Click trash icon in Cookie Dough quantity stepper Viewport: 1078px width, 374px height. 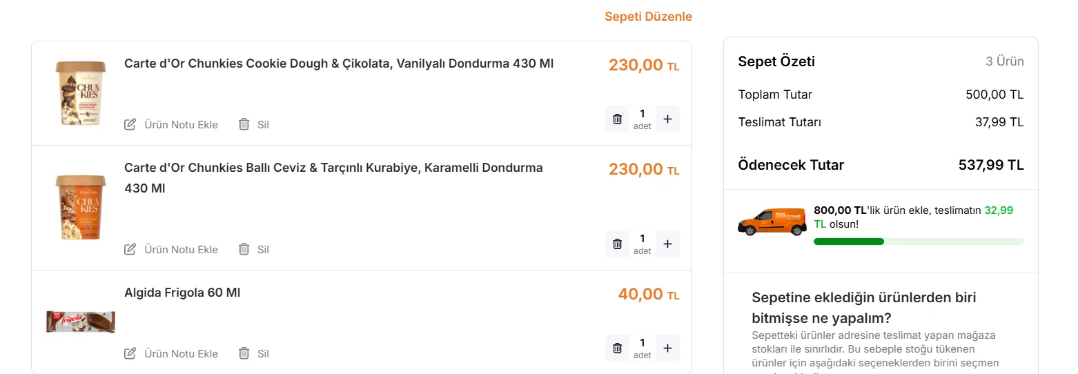tap(618, 119)
